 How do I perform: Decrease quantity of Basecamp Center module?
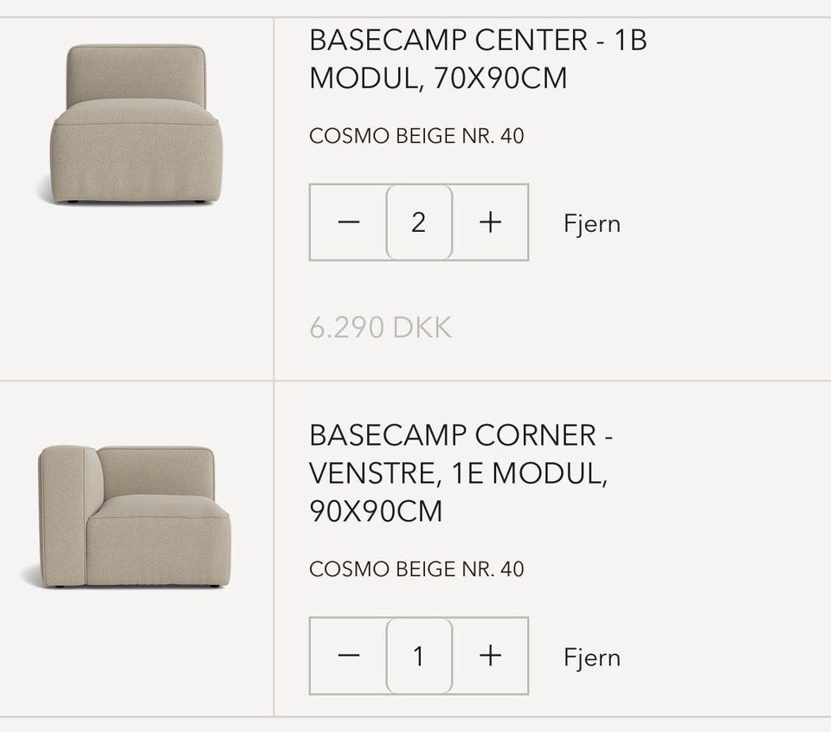(x=348, y=222)
